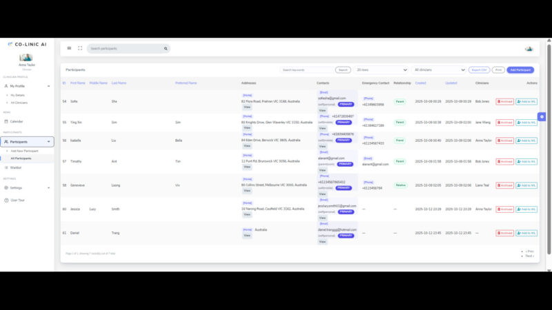
Task: Open the All clinicians filter dropdown
Action: point(439,70)
